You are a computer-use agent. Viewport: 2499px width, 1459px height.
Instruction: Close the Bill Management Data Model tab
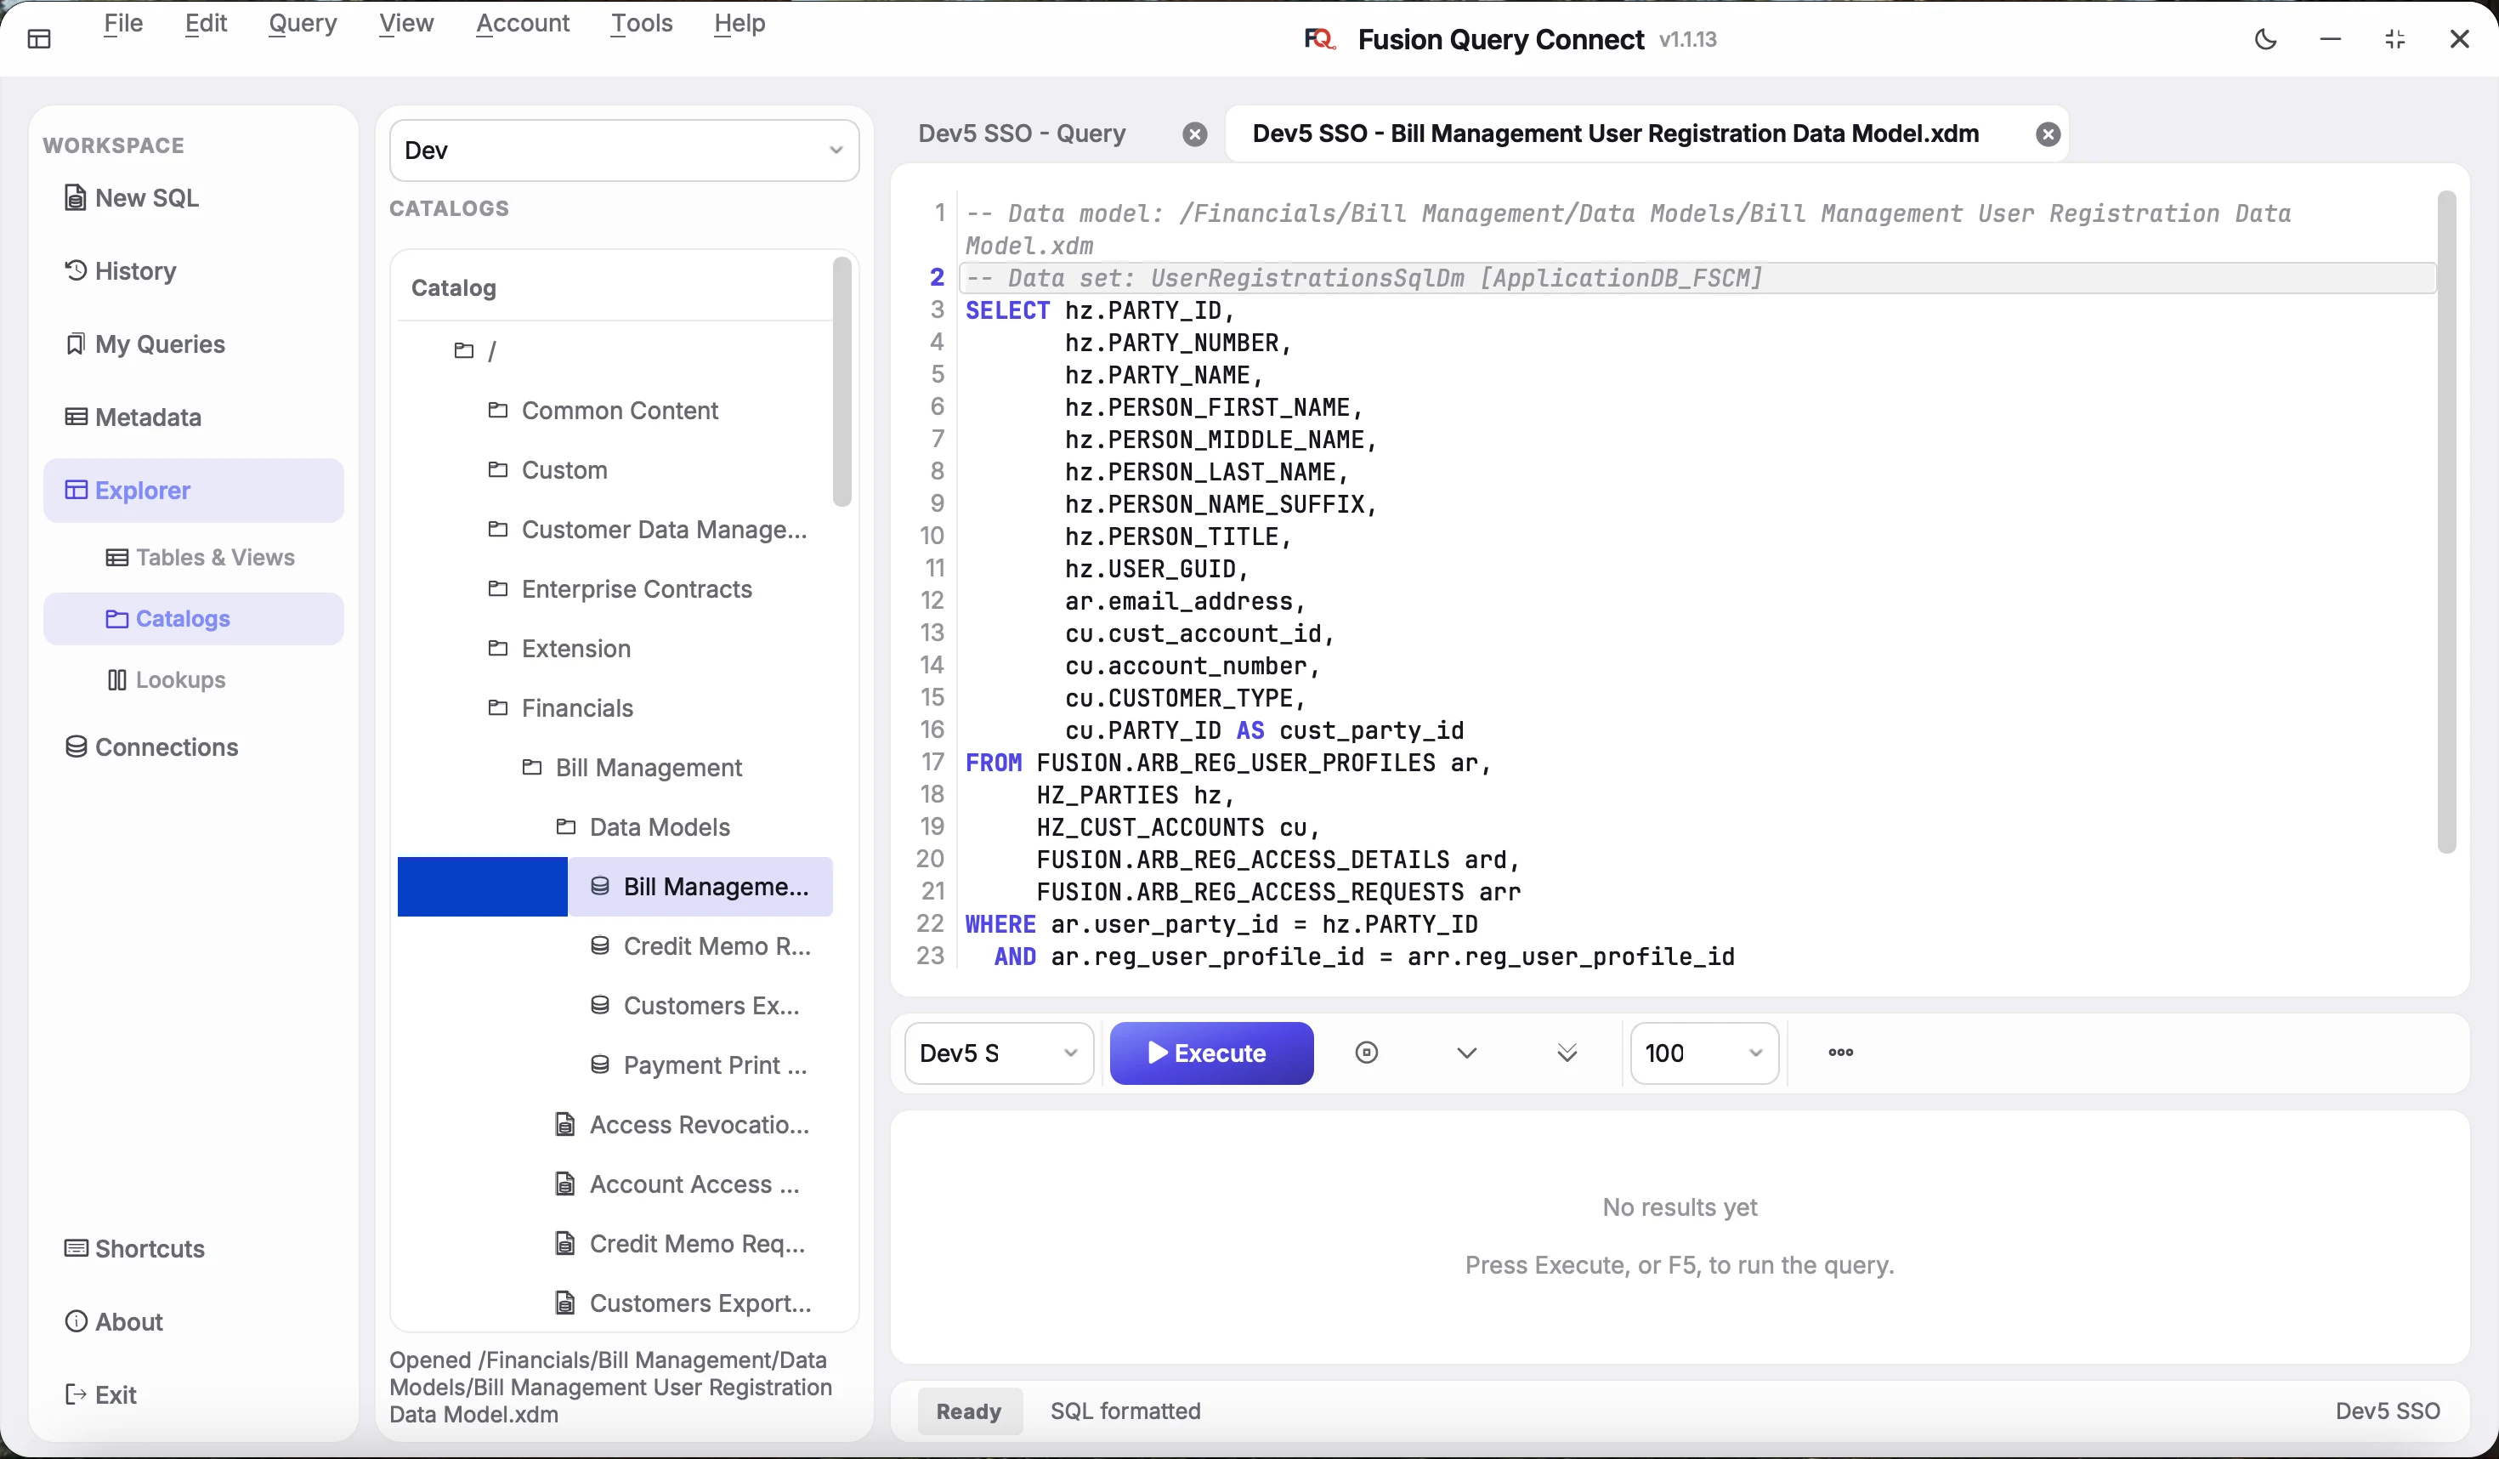coord(2048,135)
